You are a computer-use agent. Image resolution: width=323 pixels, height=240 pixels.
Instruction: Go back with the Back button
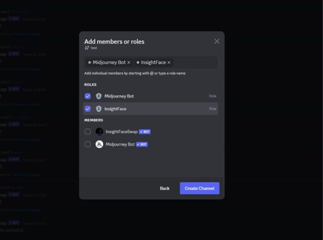165,188
